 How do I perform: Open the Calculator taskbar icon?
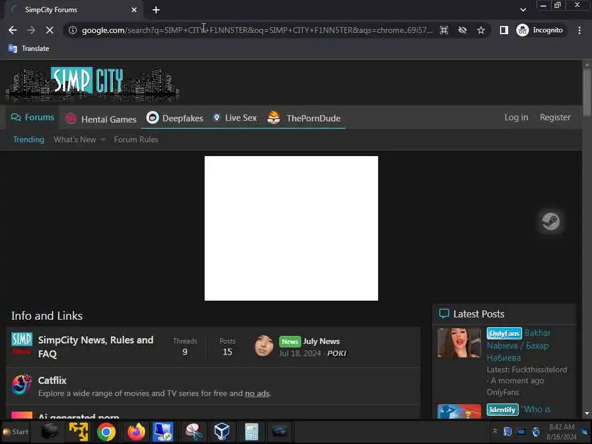pyautogui.click(x=251, y=431)
